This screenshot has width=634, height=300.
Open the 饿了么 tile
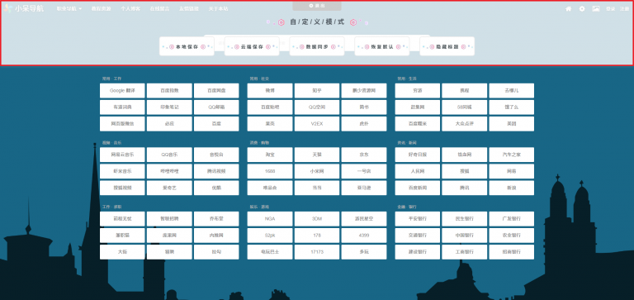click(512, 107)
